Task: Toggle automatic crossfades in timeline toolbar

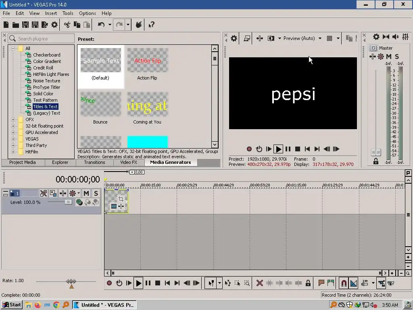Action: pos(353,283)
